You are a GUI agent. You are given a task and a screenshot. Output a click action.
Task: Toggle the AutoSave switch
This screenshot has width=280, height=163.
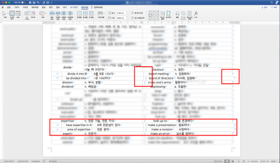coord(24,3)
